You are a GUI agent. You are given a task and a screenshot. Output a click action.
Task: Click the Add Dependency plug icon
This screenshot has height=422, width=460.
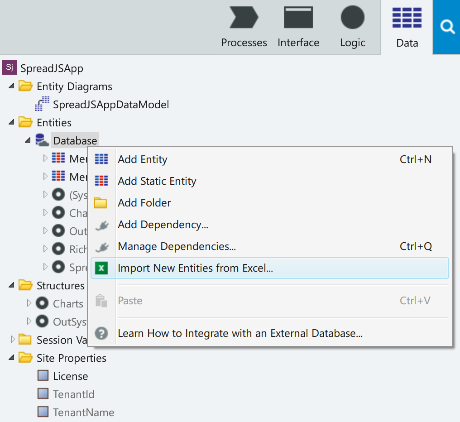102,225
